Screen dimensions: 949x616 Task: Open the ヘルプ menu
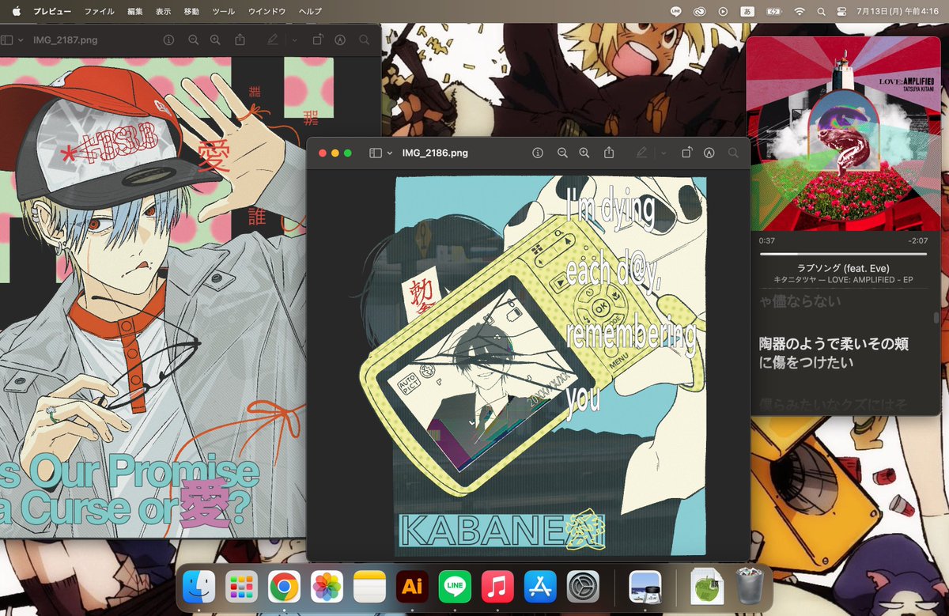pos(310,11)
